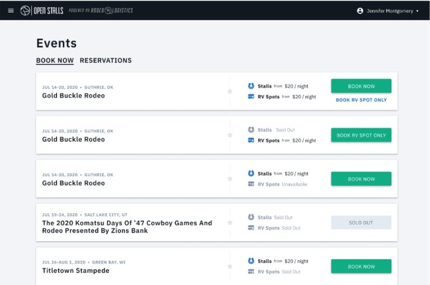The height and width of the screenshot is (285, 430).
Task: Star the Komatsu Days of '47 event
Action: [x=230, y=223]
